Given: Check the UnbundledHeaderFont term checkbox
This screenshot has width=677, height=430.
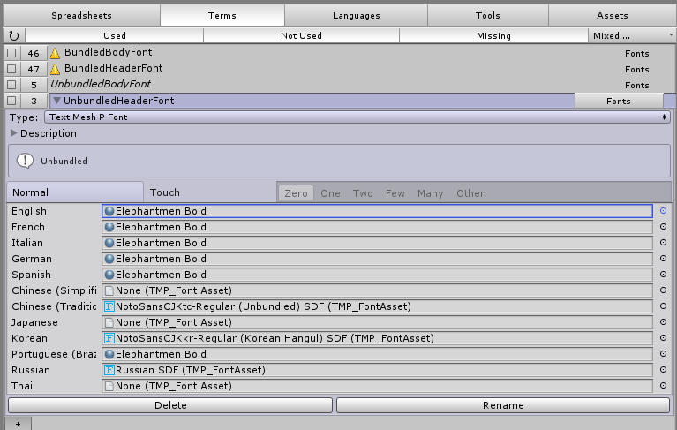Looking at the screenshot, I should [x=11, y=101].
